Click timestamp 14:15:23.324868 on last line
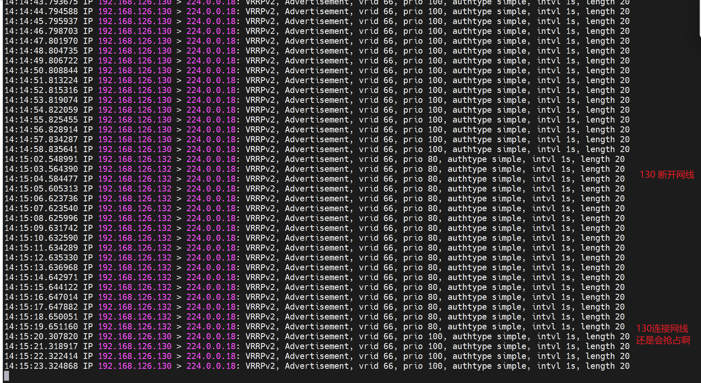Screen dimensions: 701x383 tap(41, 366)
